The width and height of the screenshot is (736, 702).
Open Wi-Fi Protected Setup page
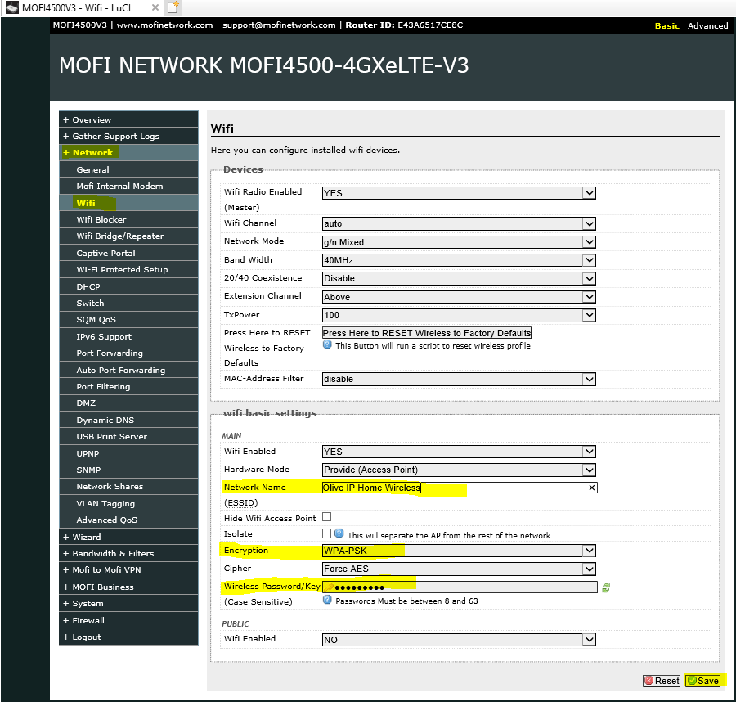pos(128,269)
